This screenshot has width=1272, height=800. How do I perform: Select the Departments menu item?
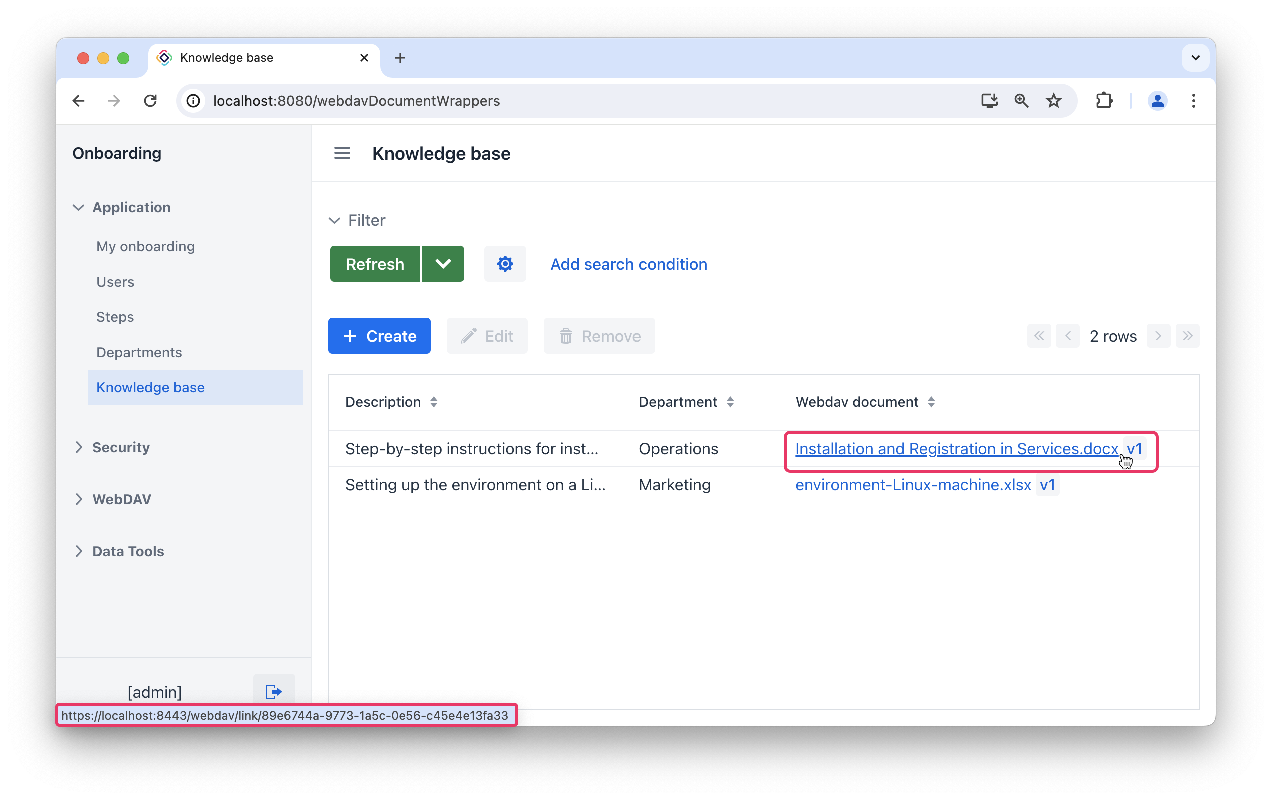point(139,352)
